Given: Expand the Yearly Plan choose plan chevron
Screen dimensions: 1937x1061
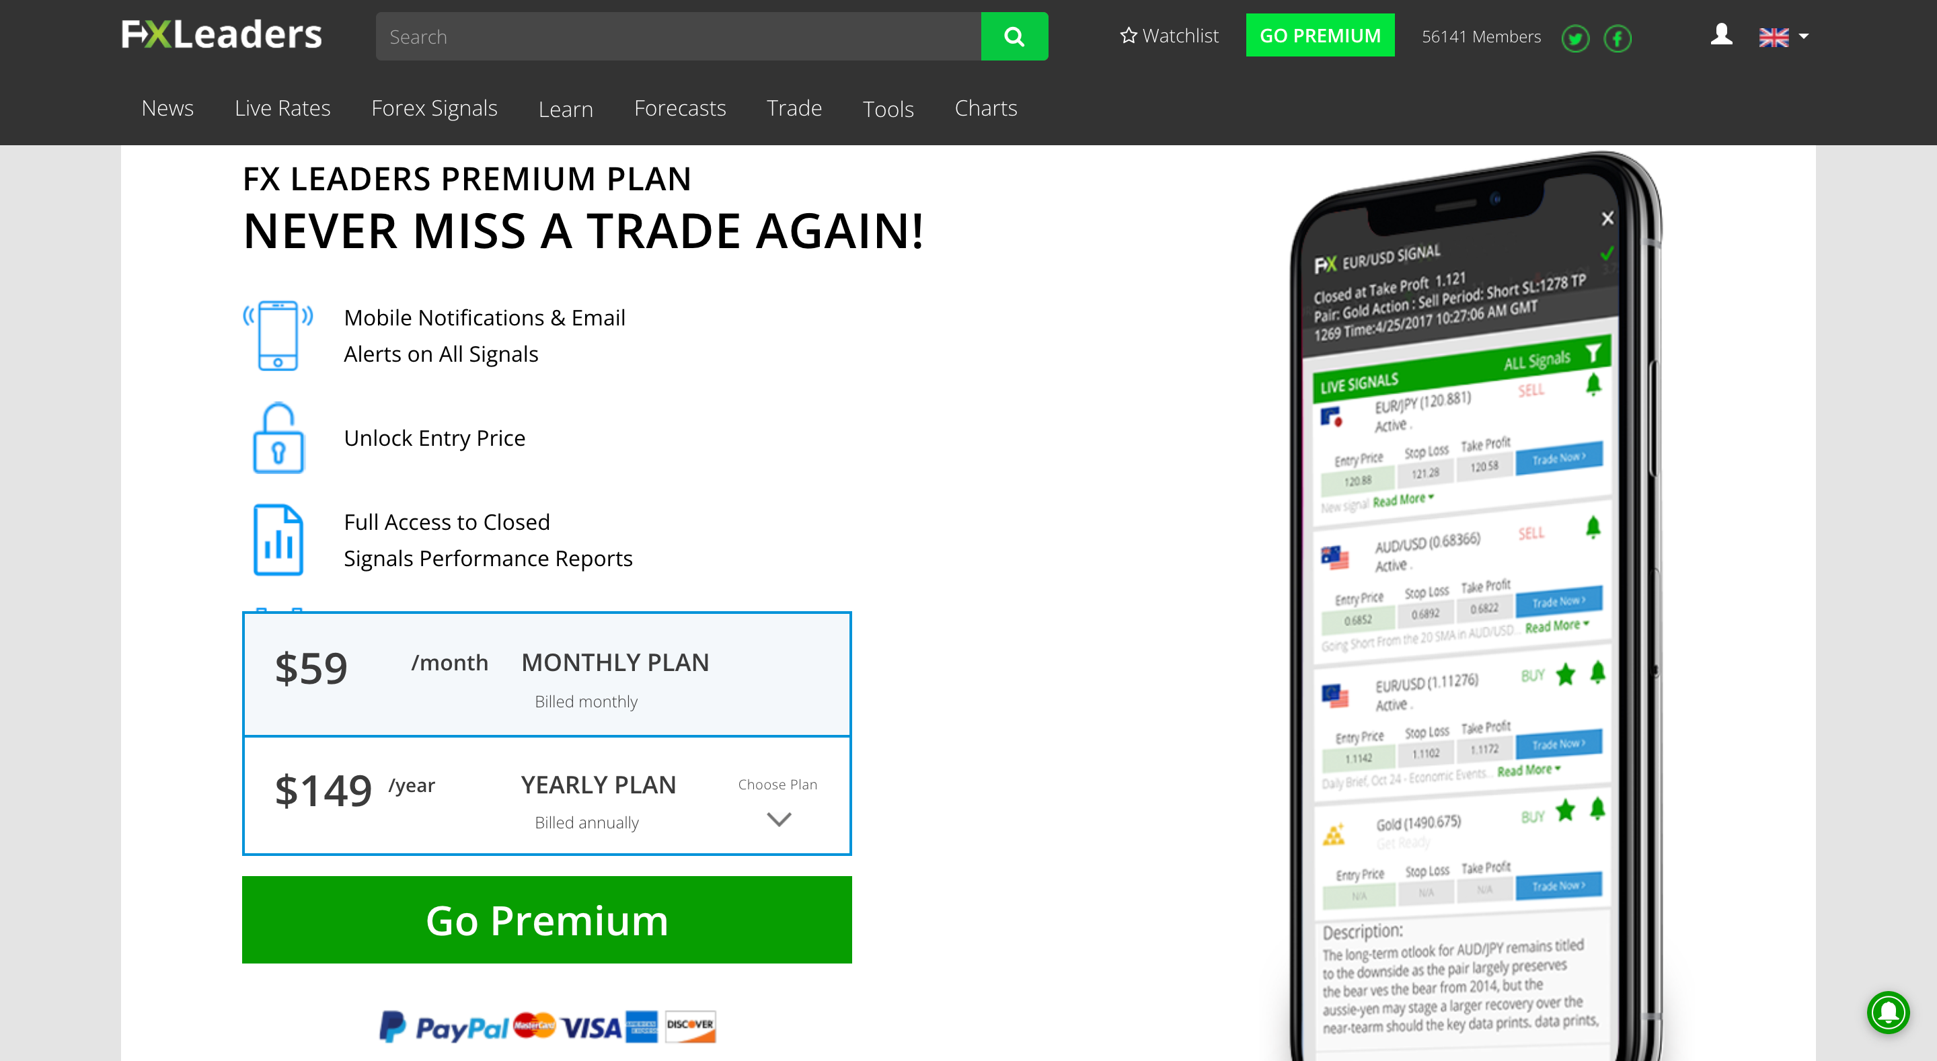Looking at the screenshot, I should click(776, 820).
